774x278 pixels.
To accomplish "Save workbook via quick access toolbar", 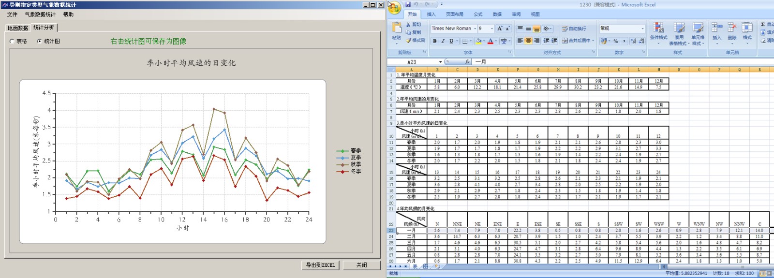I will (x=409, y=4).
